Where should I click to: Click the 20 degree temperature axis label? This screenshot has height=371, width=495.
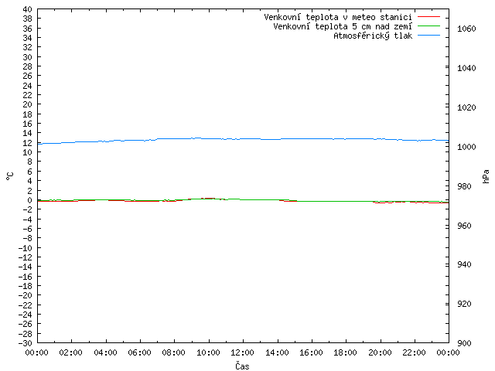[28, 104]
